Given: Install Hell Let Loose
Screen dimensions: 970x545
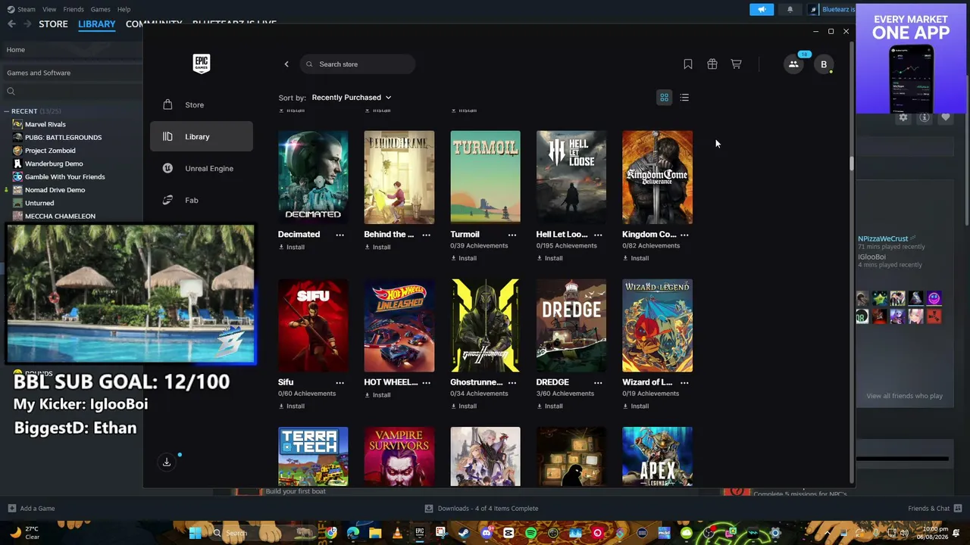Looking at the screenshot, I should tap(550, 258).
